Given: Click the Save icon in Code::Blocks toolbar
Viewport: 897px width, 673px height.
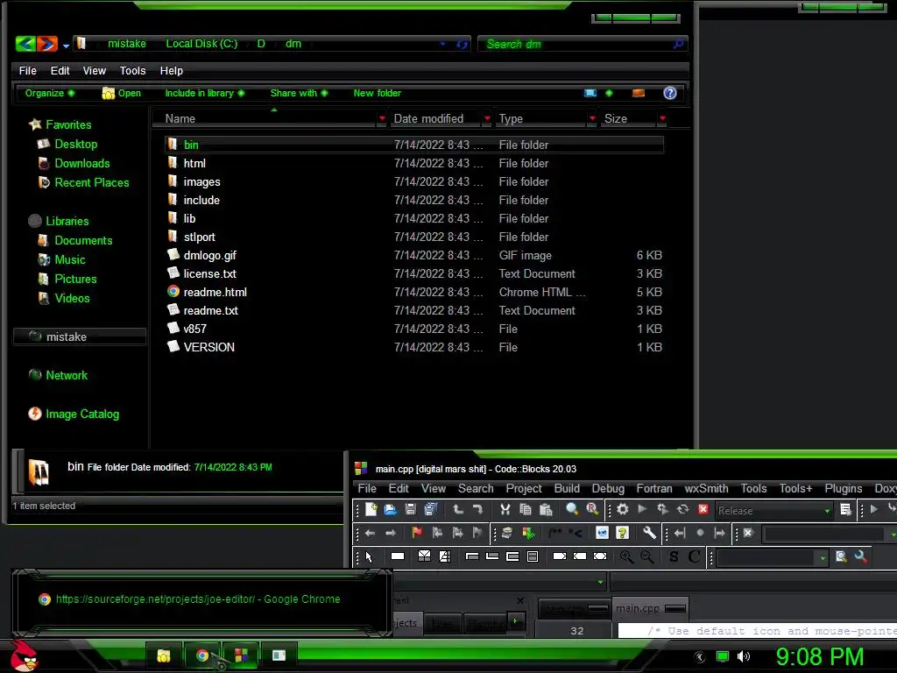Looking at the screenshot, I should 410,509.
